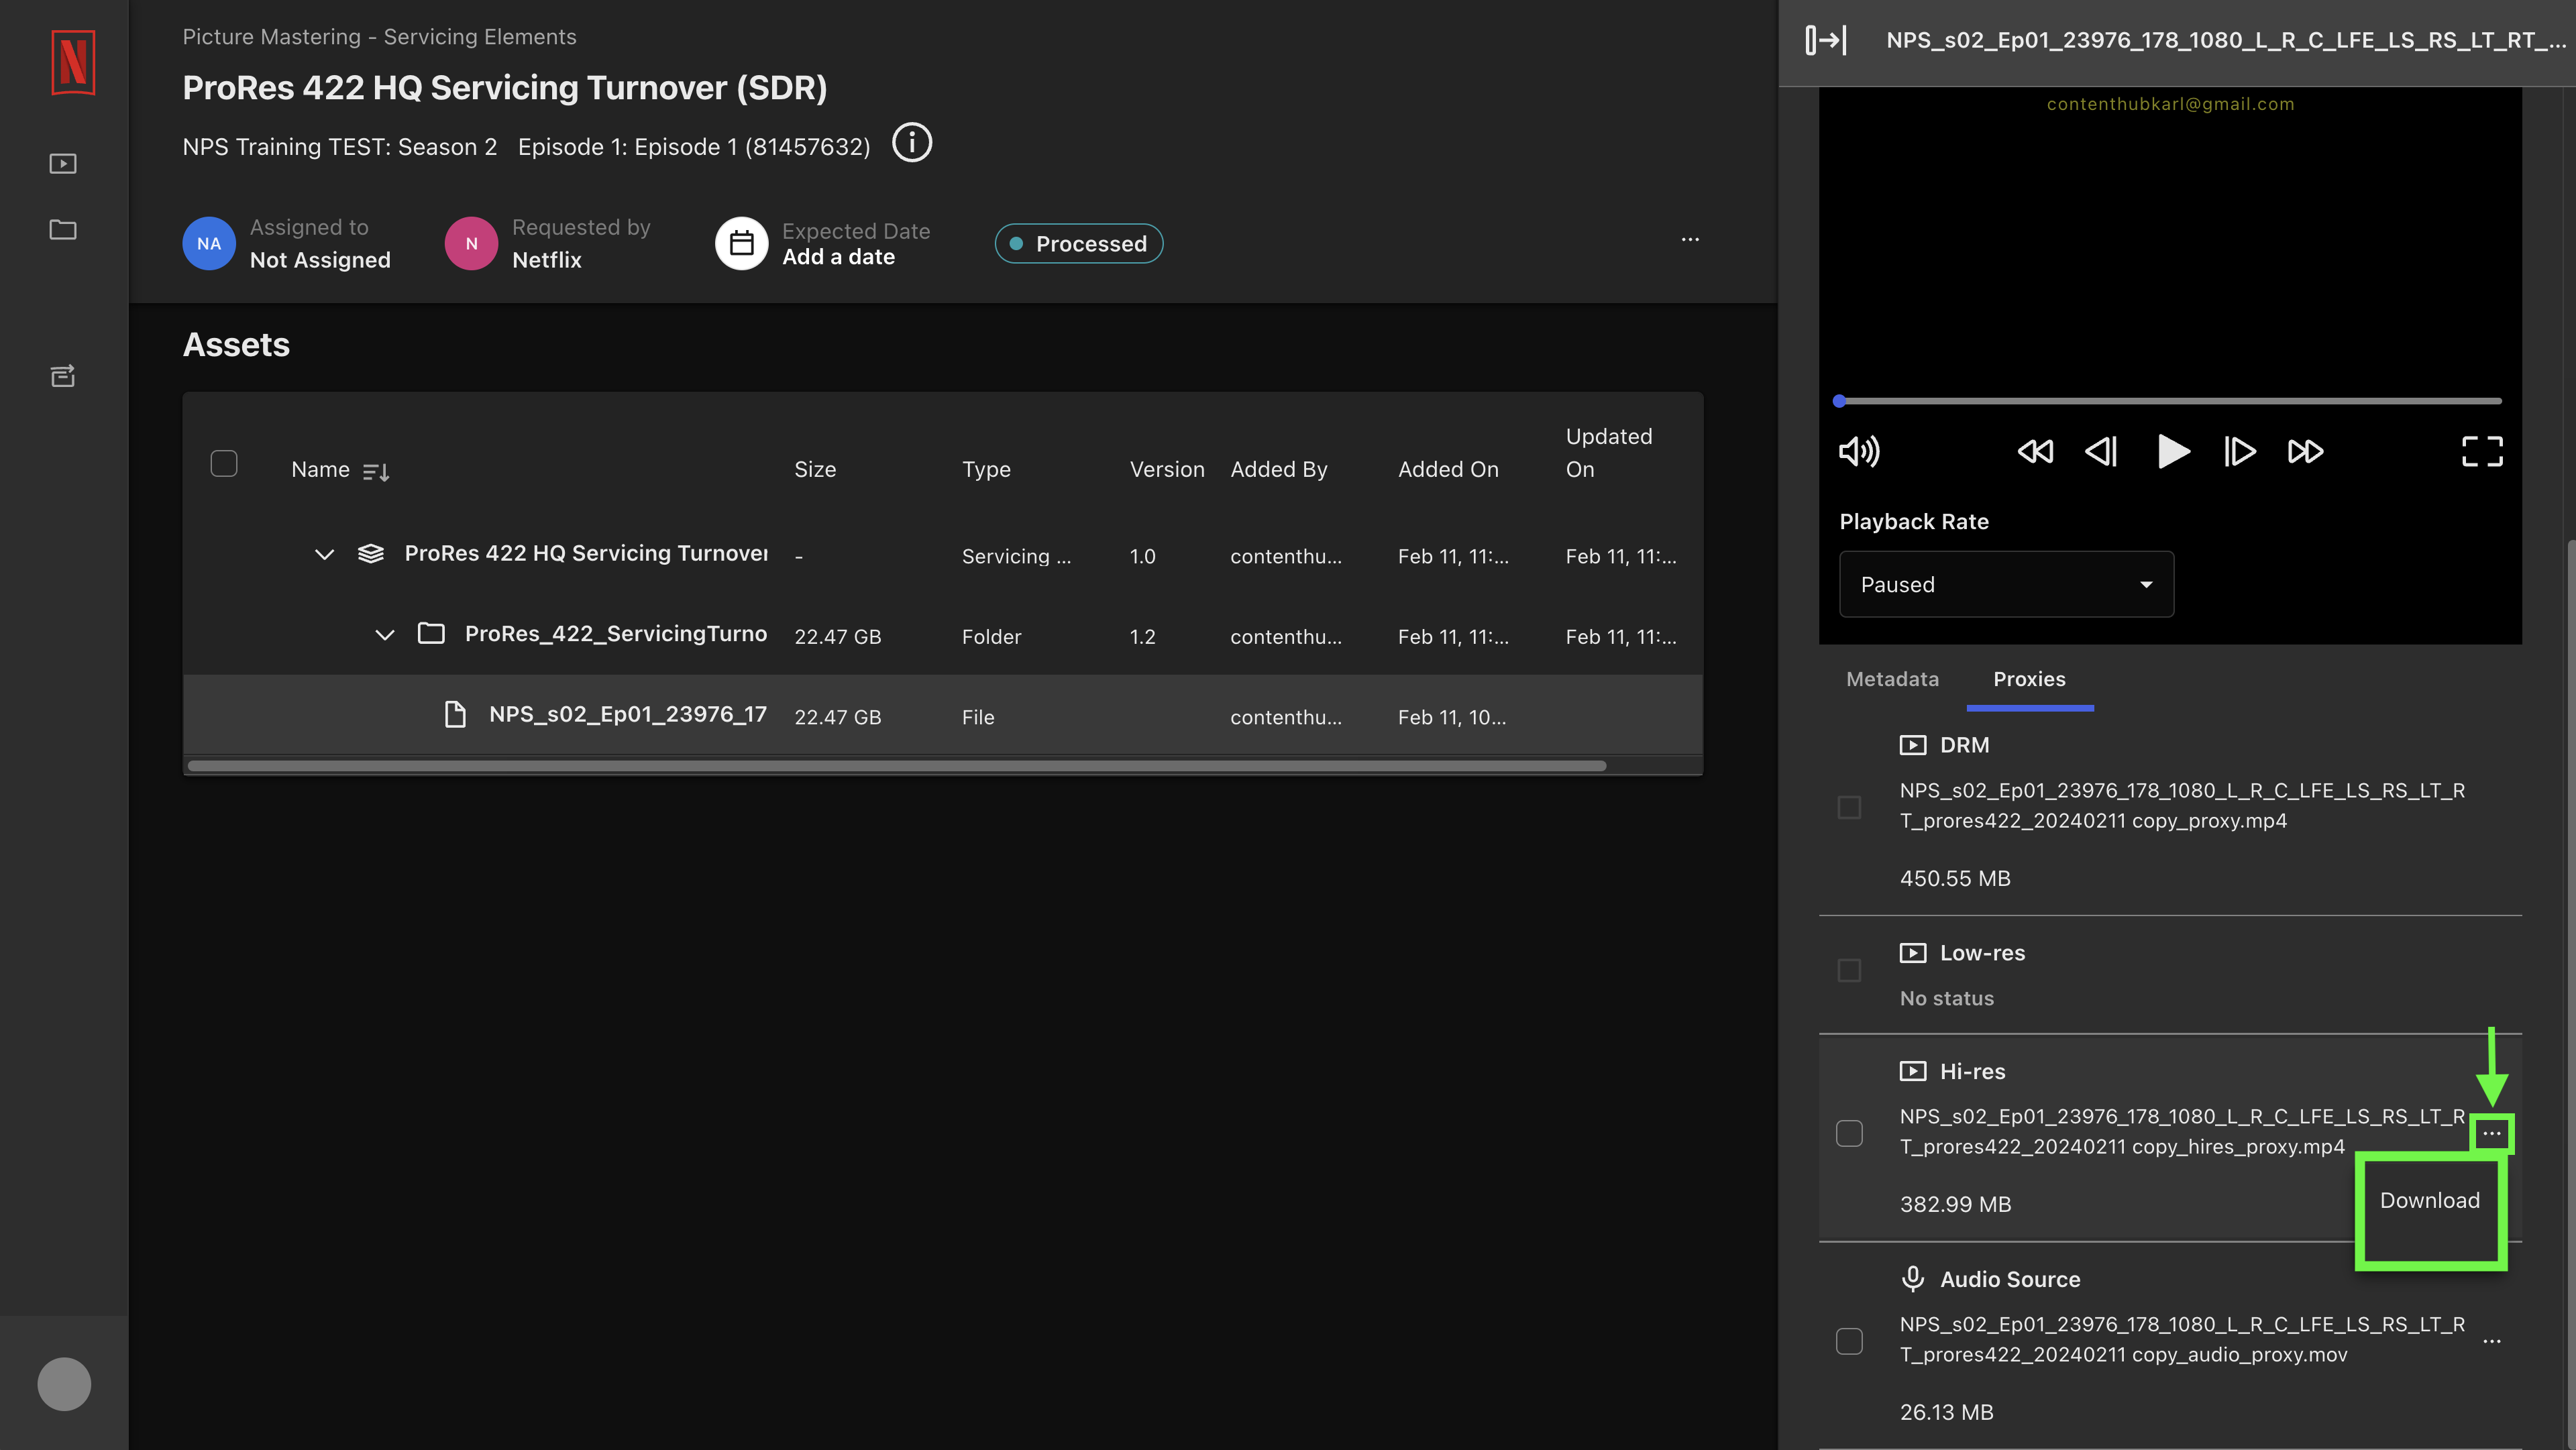Open Audio Source proxy ellipsis menu
The image size is (2576, 1450).
2492,1341
